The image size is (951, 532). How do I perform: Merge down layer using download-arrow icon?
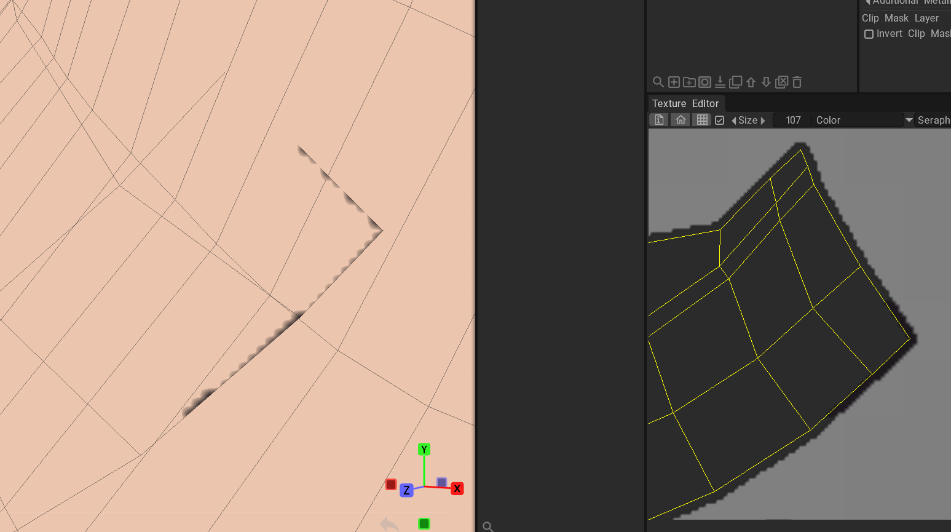click(720, 82)
